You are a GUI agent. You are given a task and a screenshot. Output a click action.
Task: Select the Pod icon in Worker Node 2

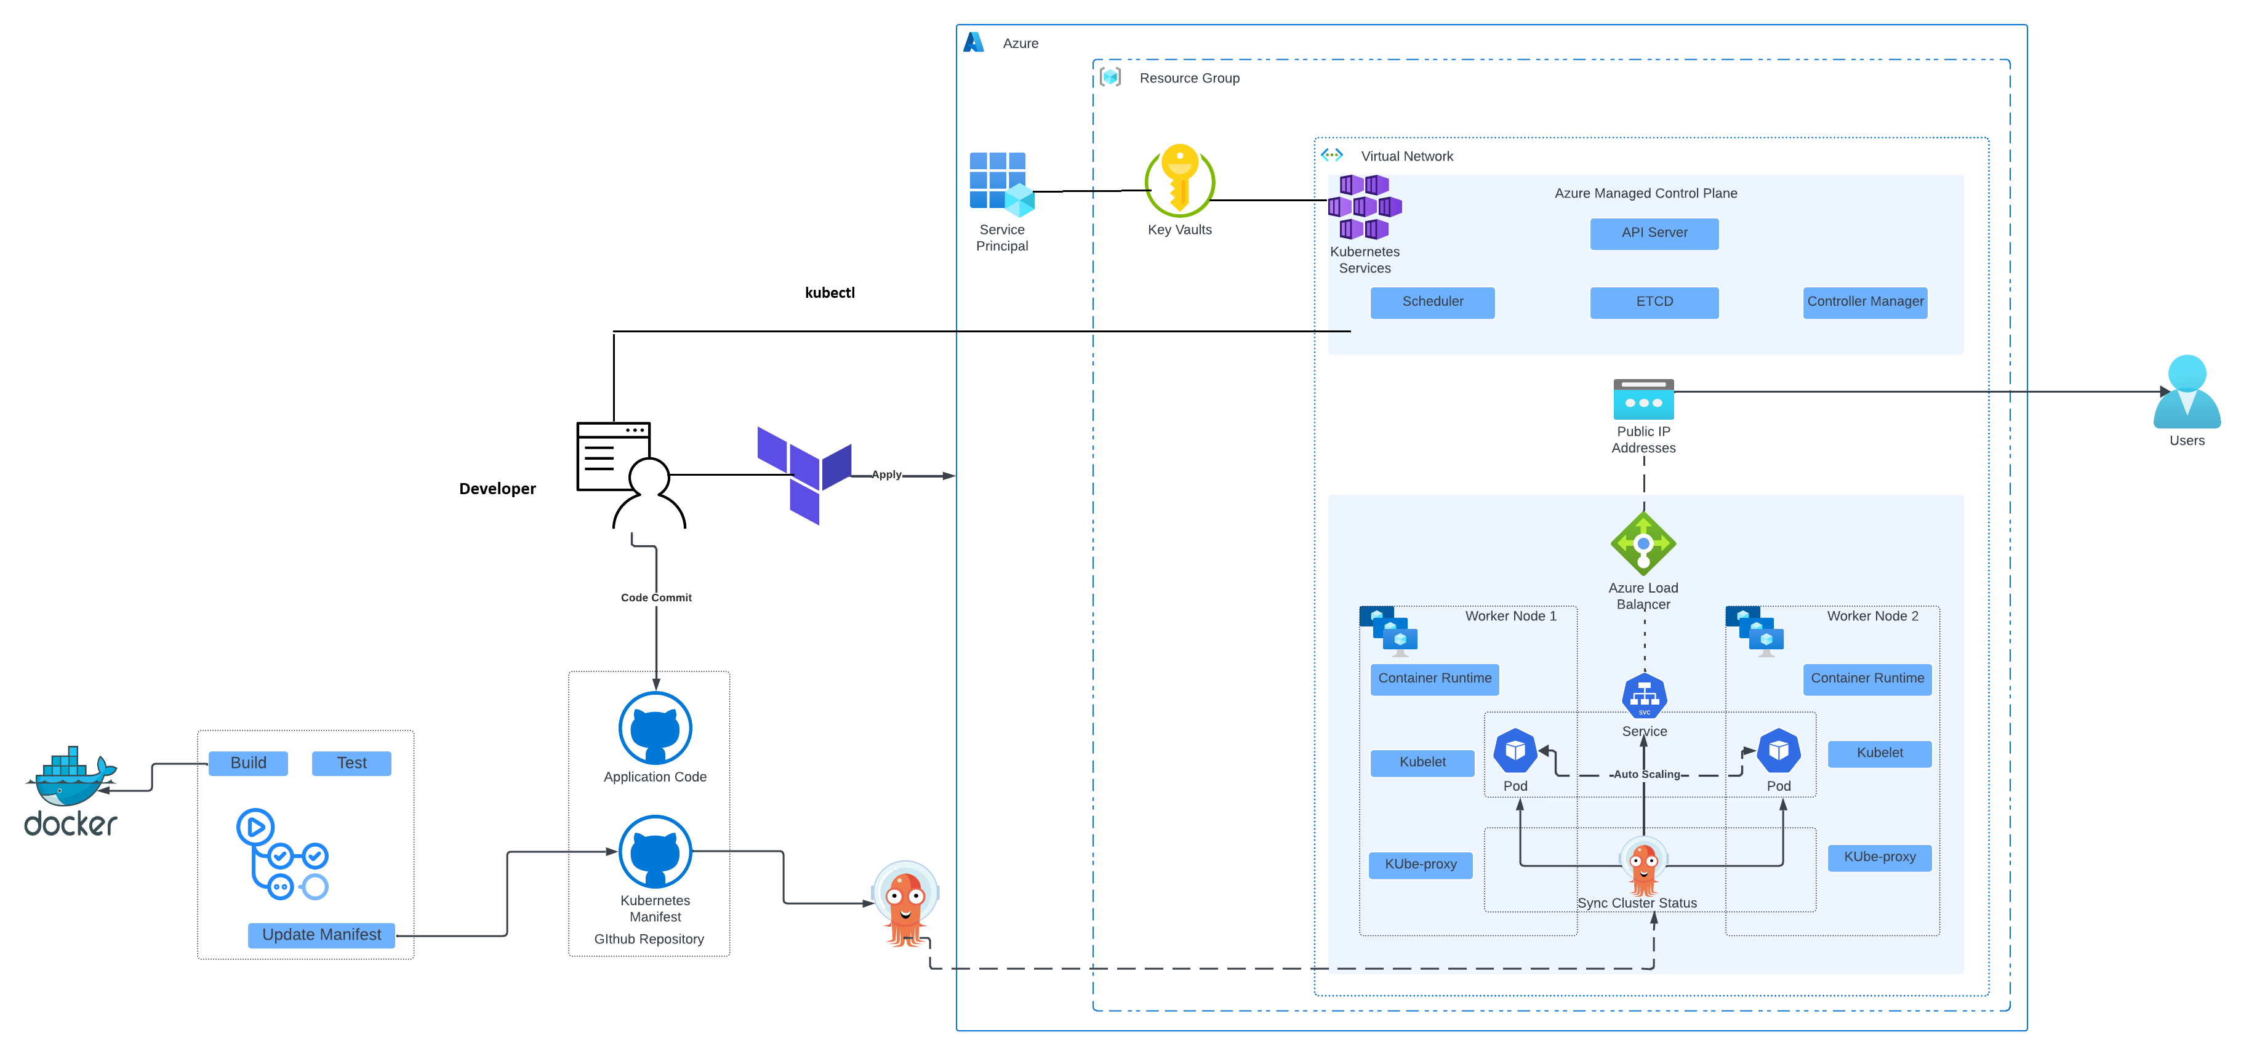click(x=1779, y=750)
